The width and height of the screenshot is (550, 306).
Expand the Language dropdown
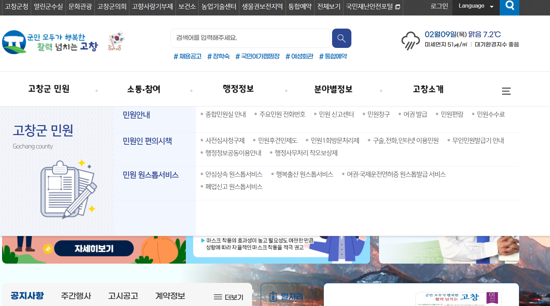(476, 6)
